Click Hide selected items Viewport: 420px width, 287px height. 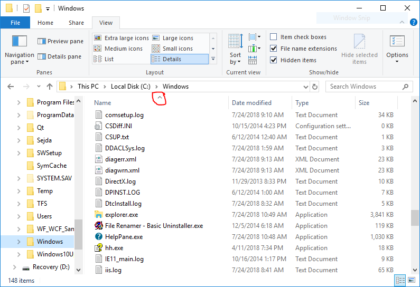tap(359, 49)
